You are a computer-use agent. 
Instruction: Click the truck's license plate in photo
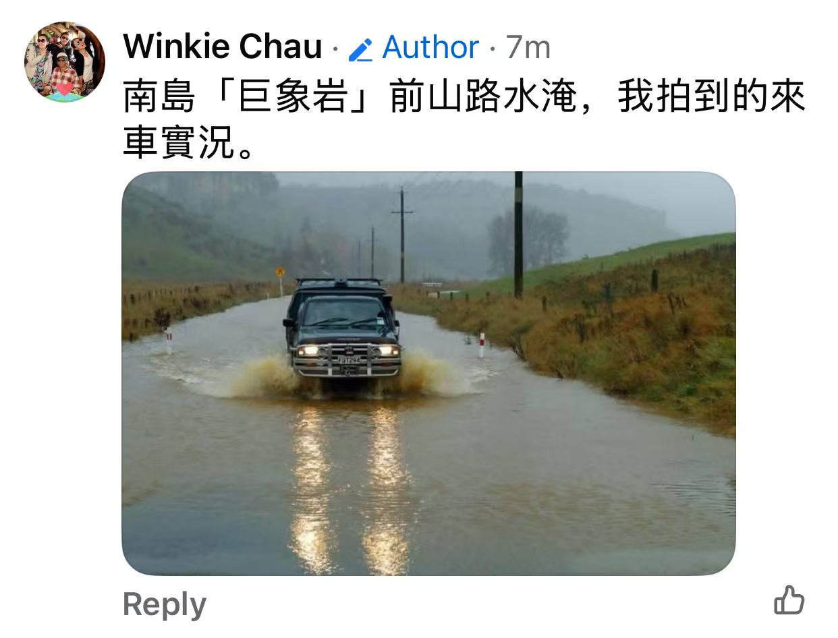[349, 360]
